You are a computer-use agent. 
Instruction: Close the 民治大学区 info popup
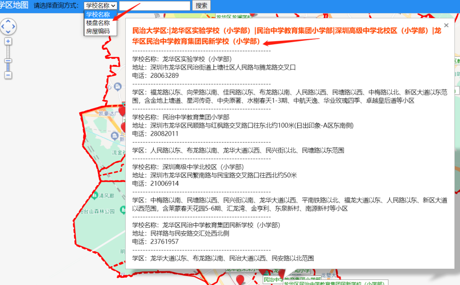coord(446,26)
